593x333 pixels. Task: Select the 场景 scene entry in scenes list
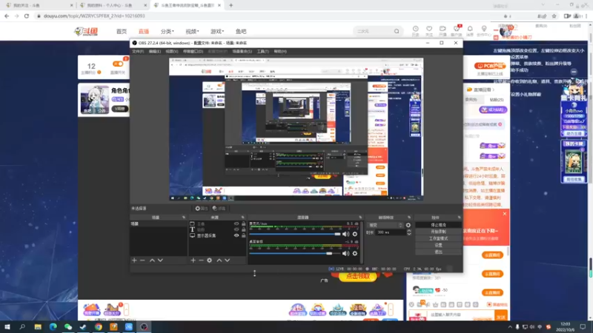(159, 224)
